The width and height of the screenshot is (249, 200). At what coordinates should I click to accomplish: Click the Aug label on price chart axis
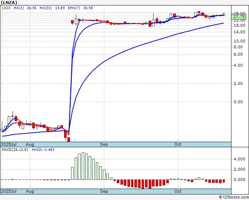(x=30, y=144)
